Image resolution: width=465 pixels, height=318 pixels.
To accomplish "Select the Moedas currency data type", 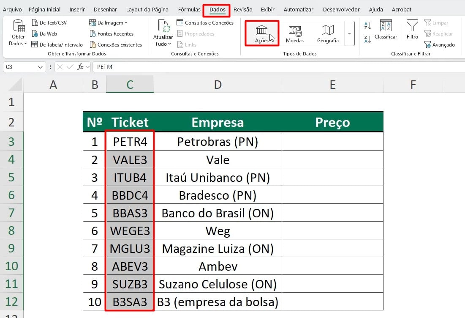I will (294, 34).
